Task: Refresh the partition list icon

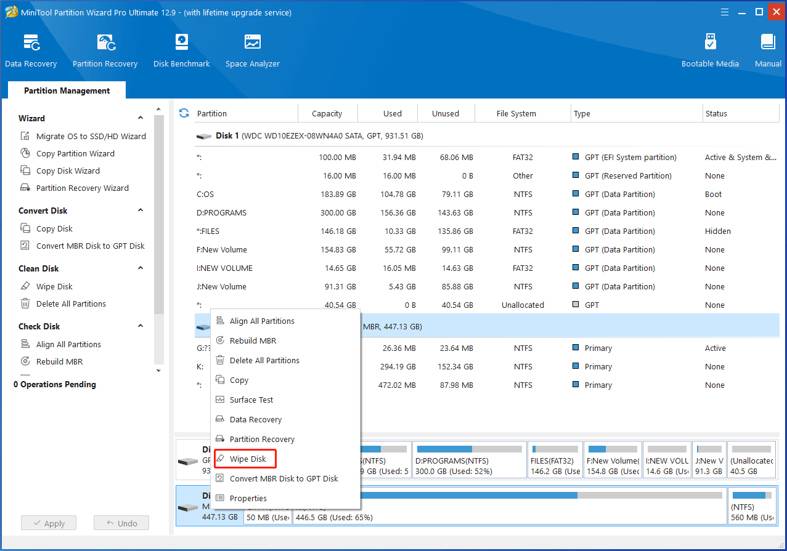Action: [x=184, y=113]
